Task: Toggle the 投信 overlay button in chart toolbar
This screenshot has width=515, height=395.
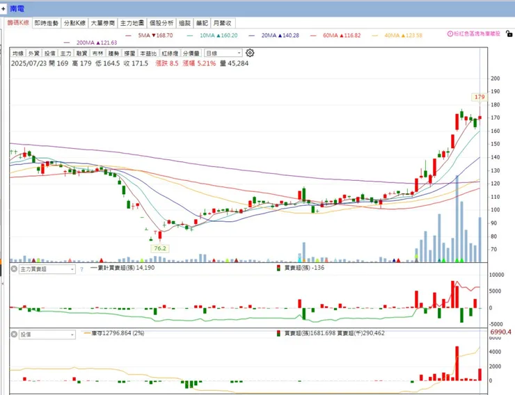Action: [x=49, y=53]
